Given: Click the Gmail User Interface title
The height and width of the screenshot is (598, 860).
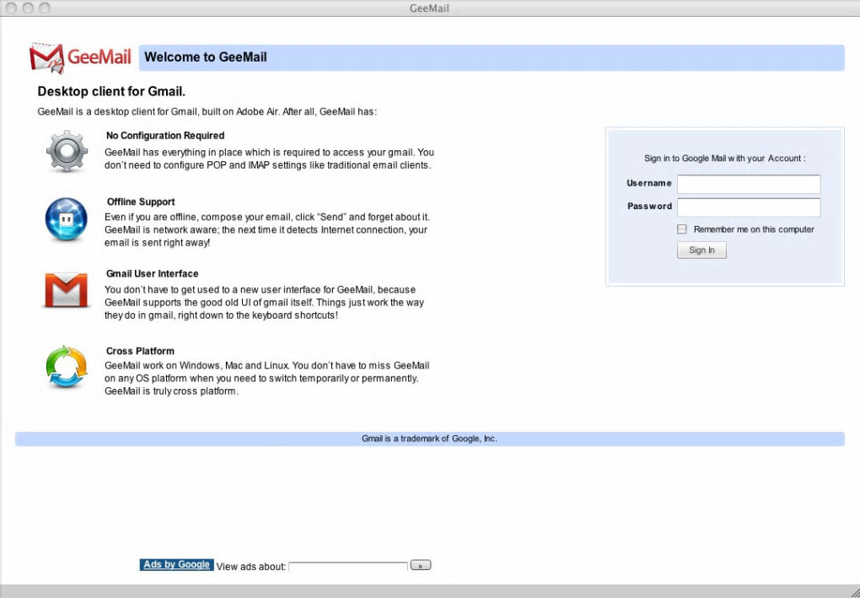Looking at the screenshot, I should pos(152,274).
